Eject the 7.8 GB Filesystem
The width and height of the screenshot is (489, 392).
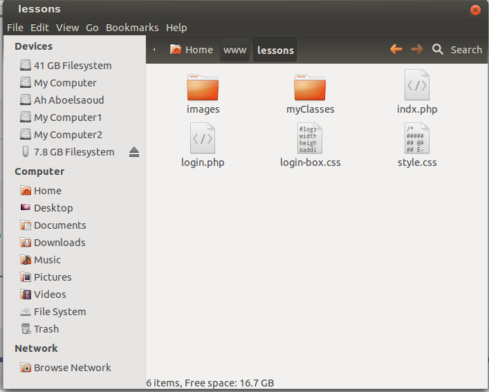pos(134,152)
